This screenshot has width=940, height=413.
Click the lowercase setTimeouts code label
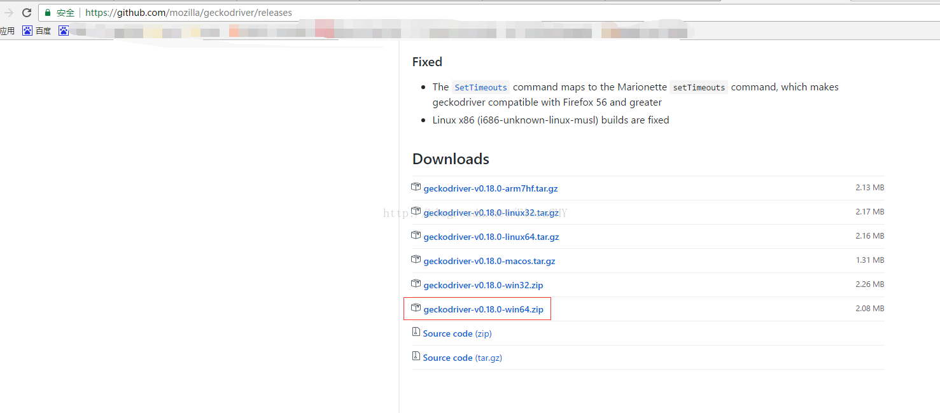pyautogui.click(x=699, y=87)
